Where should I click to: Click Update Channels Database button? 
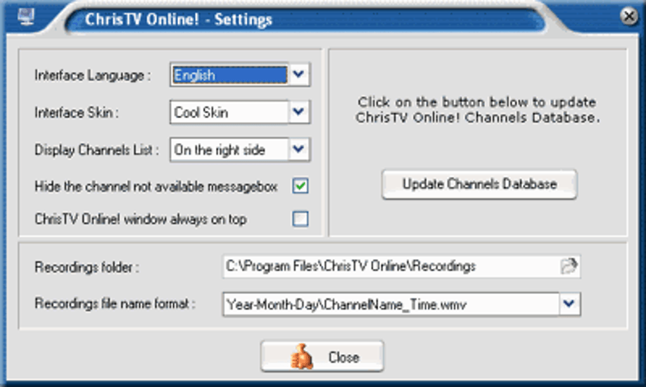click(479, 184)
